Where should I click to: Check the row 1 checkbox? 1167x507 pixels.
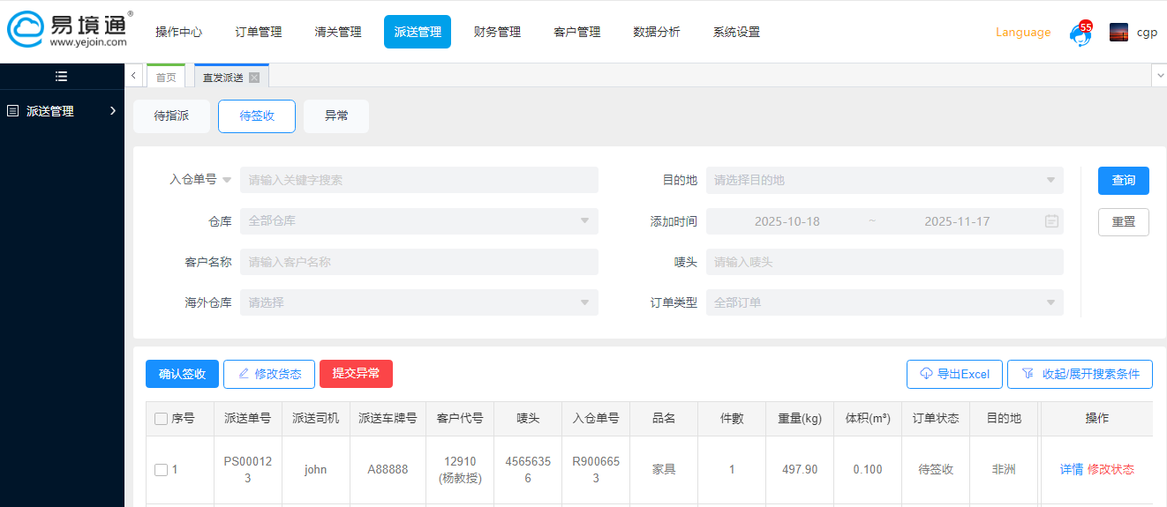pyautogui.click(x=161, y=470)
